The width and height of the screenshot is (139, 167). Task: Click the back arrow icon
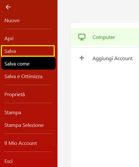pos(8,7)
